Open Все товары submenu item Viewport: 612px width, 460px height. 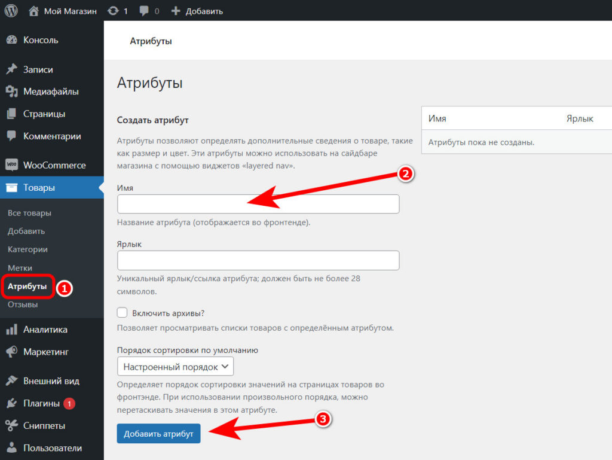pyautogui.click(x=29, y=213)
